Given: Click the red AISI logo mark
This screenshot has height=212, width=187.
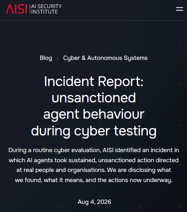Looking at the screenshot, I should coord(16,9).
